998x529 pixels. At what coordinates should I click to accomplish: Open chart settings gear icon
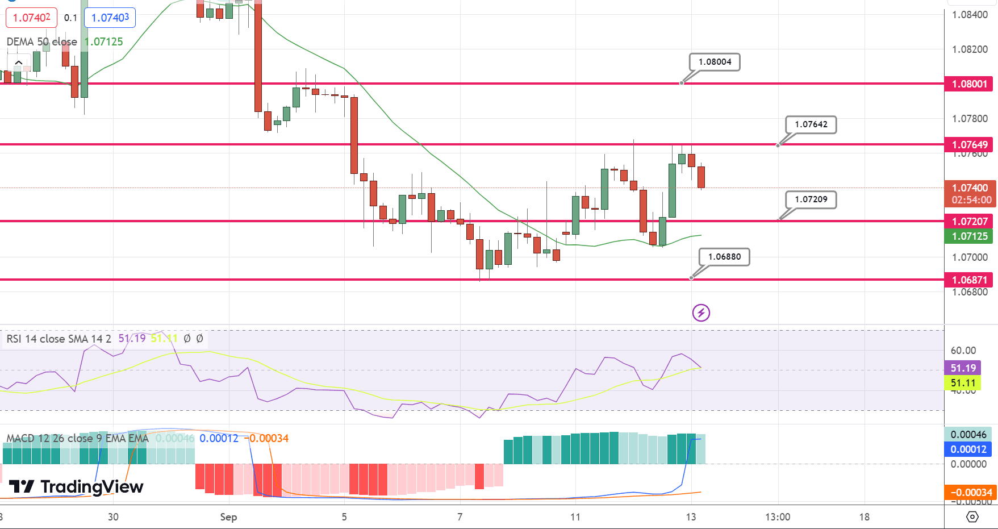click(972, 516)
